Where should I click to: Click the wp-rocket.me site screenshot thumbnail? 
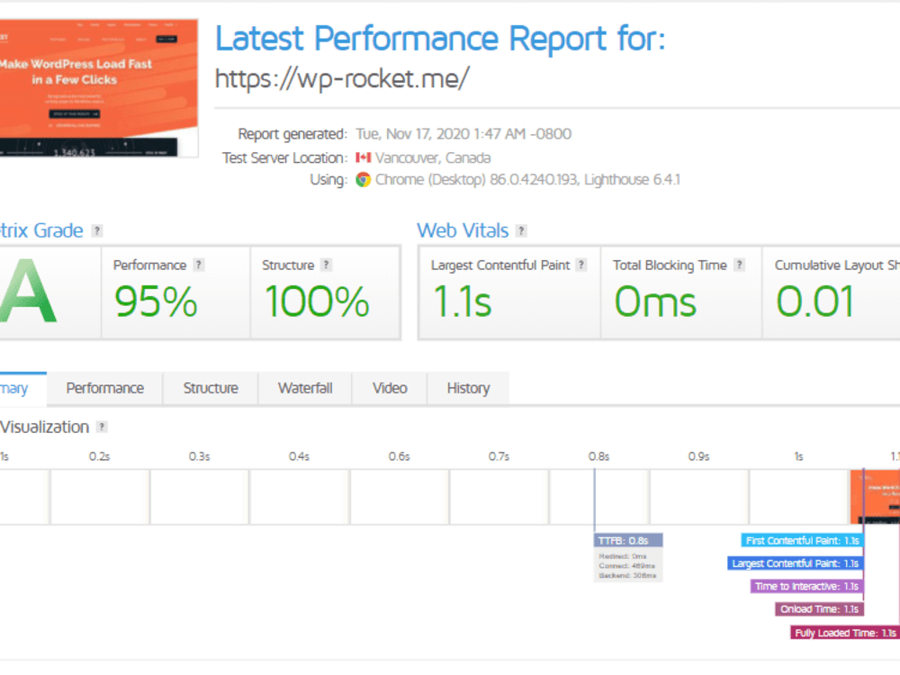coord(99,88)
